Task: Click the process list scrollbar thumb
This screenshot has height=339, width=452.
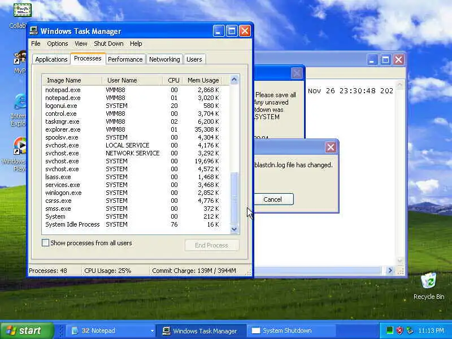Action: pyautogui.click(x=234, y=198)
